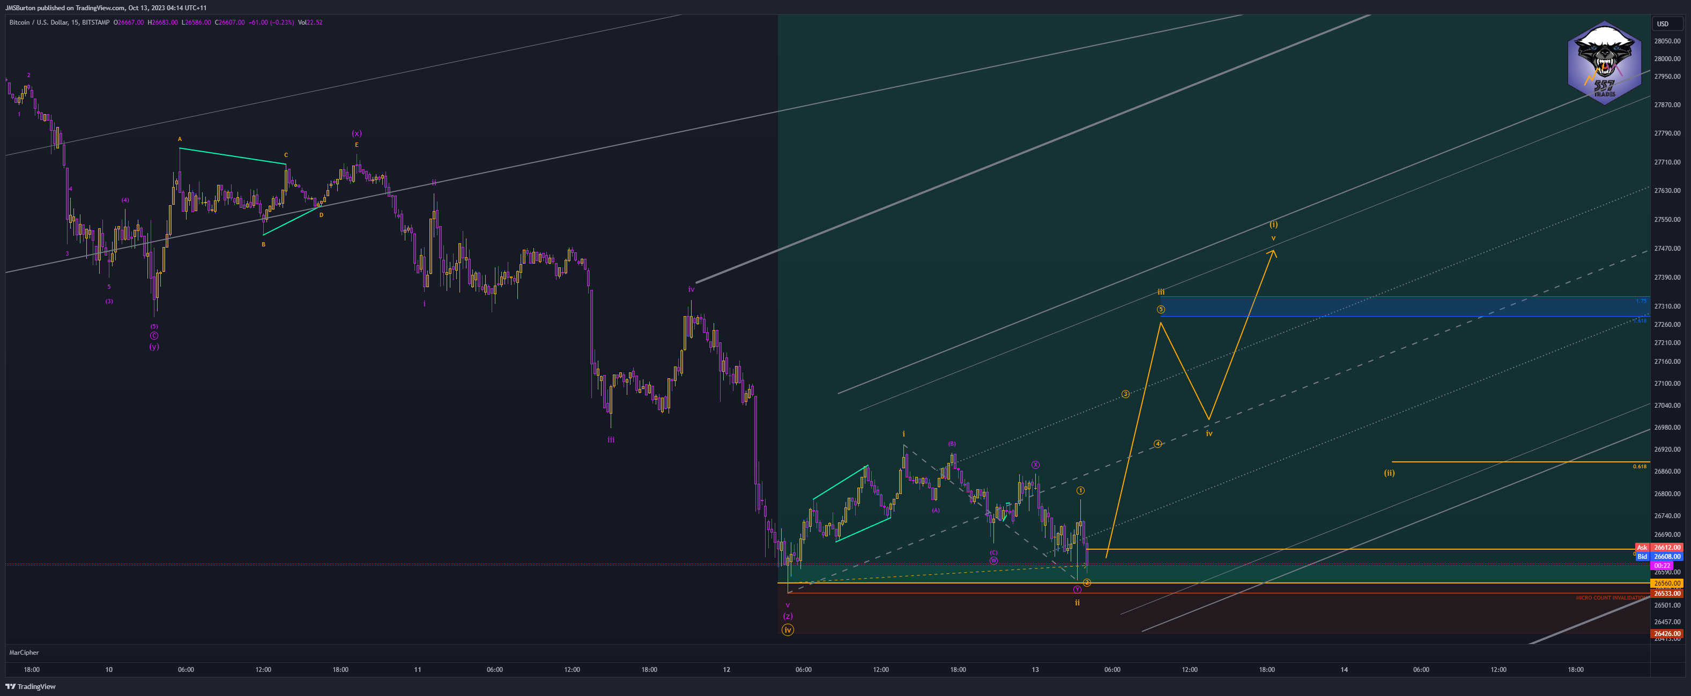Click the orange 26560.00 price label

click(1667, 583)
